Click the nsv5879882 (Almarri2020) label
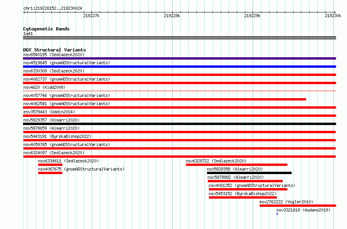 pyautogui.click(x=235, y=177)
